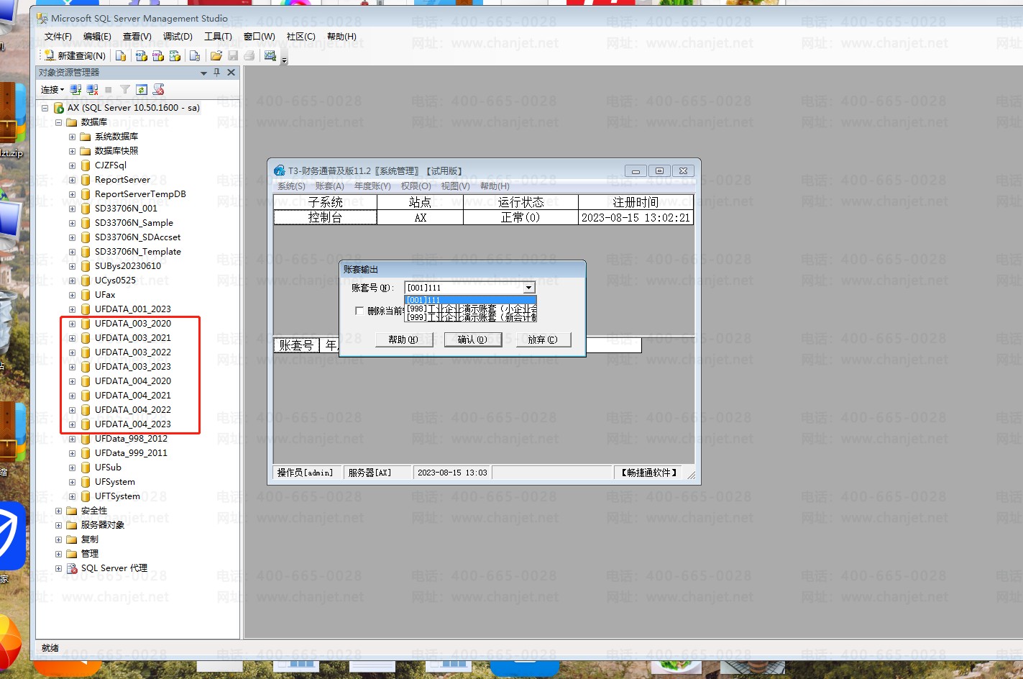Viewport: 1023px width, 679px height.
Task: Click the 管理 folder icon
Action: (72, 554)
